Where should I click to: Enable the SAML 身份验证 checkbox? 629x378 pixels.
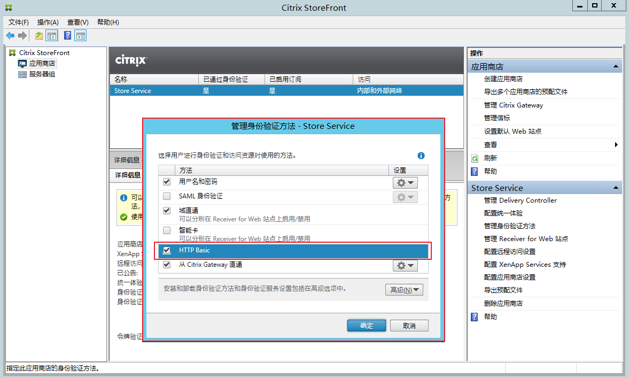167,196
